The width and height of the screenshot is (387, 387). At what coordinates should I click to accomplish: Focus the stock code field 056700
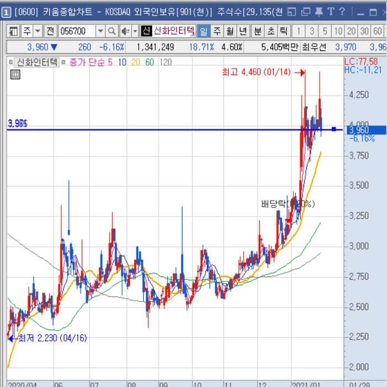point(77,31)
